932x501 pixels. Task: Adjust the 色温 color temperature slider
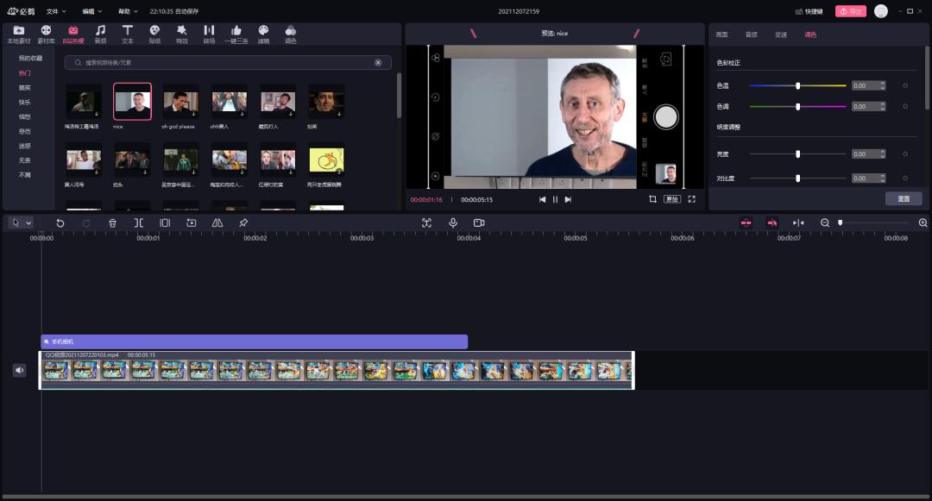tap(797, 85)
